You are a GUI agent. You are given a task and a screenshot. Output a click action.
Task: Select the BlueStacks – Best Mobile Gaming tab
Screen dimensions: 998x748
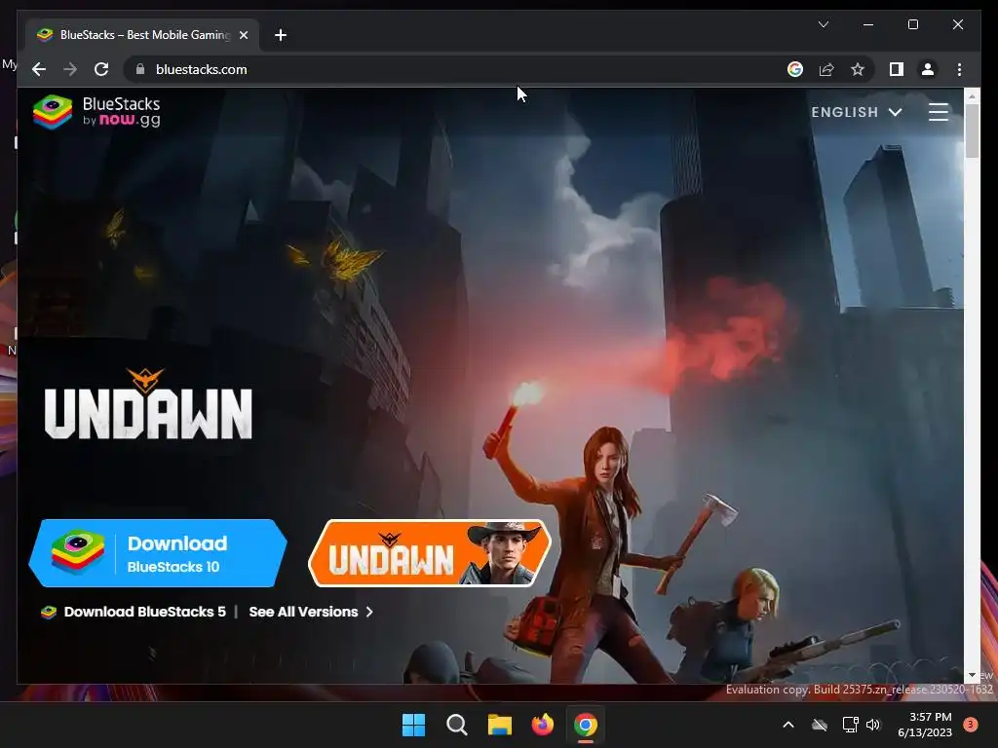142,35
